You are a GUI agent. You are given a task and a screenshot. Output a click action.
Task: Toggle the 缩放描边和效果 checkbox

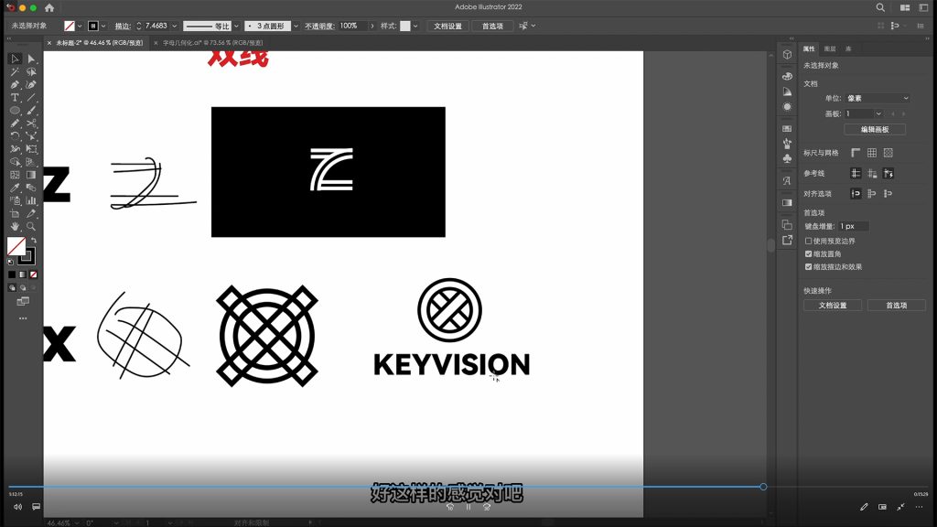tap(808, 266)
